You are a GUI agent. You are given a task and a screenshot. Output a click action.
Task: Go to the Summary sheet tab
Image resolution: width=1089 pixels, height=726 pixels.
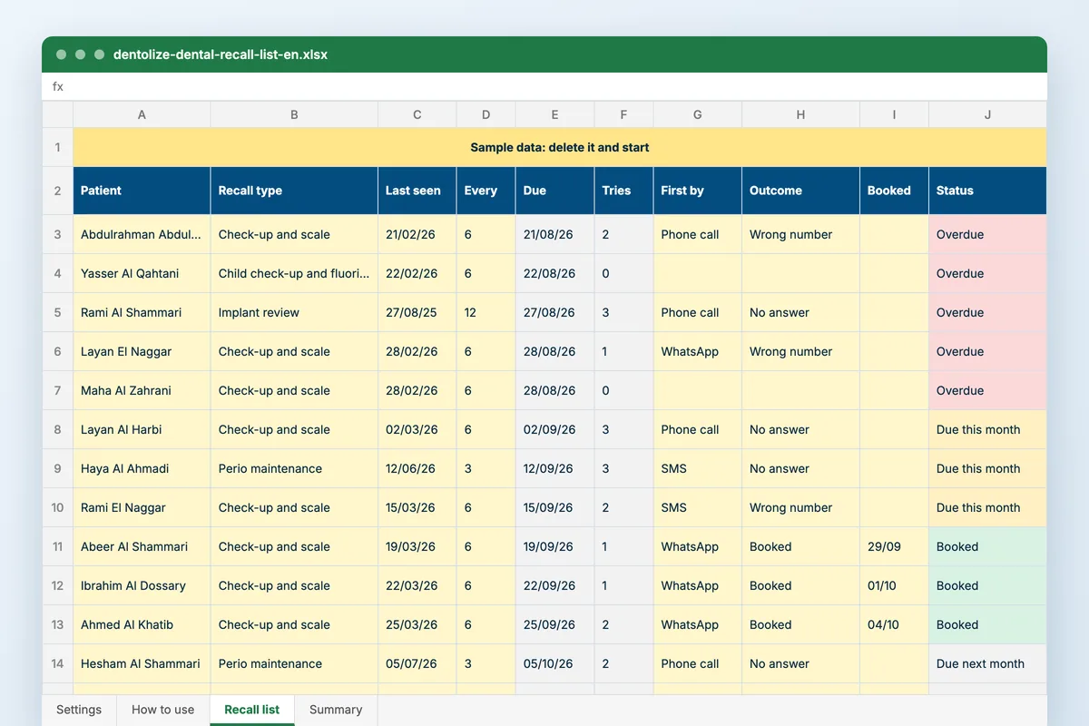tap(336, 710)
